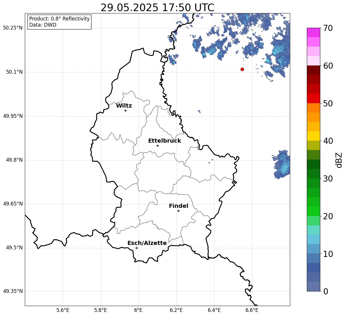Click the 70 tick label on colorbar
This screenshot has height=316, width=346.
[x=328, y=28]
